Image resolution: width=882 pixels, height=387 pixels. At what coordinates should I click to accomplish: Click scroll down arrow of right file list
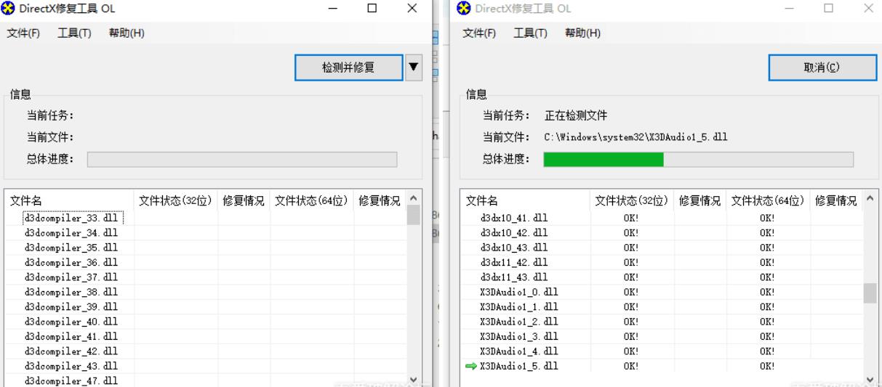(x=870, y=380)
